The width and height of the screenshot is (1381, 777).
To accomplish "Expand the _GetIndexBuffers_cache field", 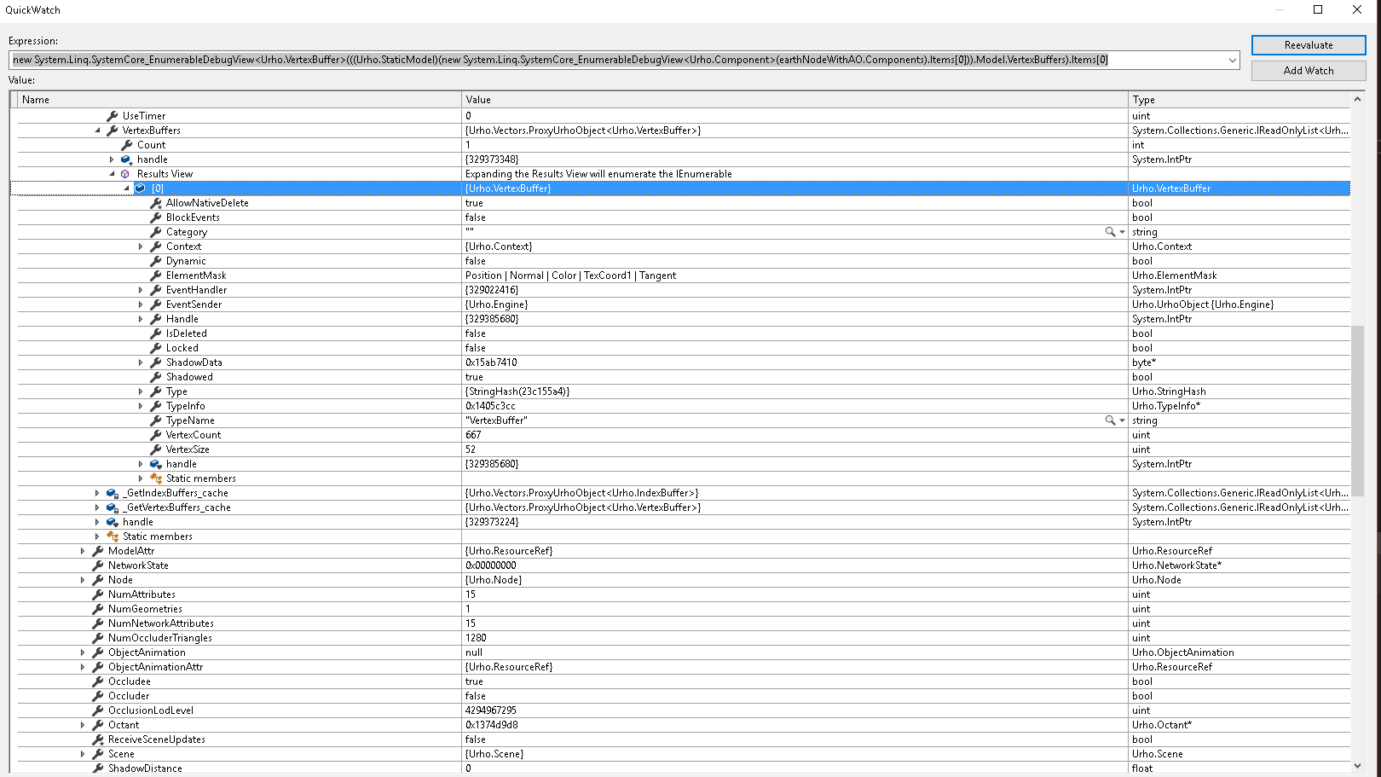I will 97,493.
